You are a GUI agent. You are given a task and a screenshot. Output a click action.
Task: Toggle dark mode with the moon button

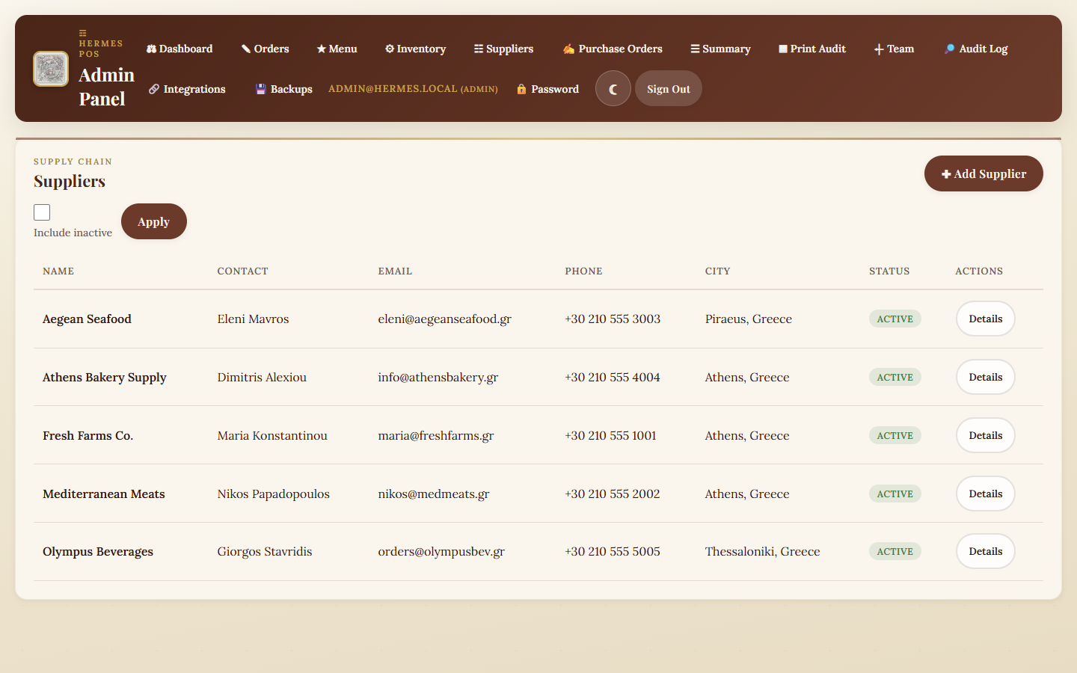pyautogui.click(x=613, y=88)
